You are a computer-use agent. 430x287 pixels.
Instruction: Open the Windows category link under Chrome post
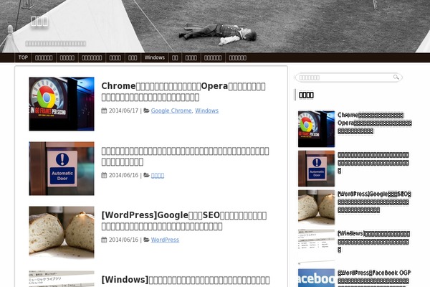tap(207, 110)
